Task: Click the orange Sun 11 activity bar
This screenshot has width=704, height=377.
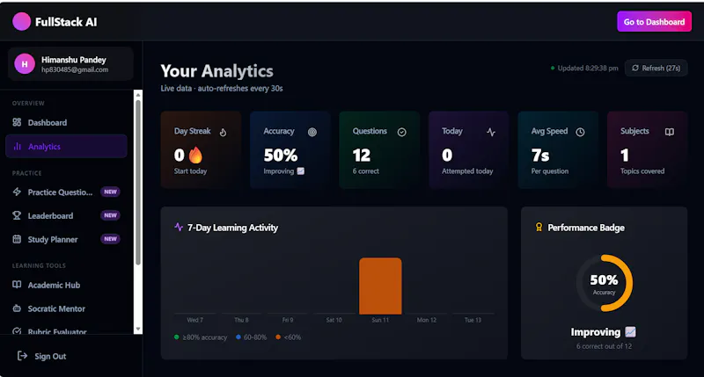Action: coord(380,286)
